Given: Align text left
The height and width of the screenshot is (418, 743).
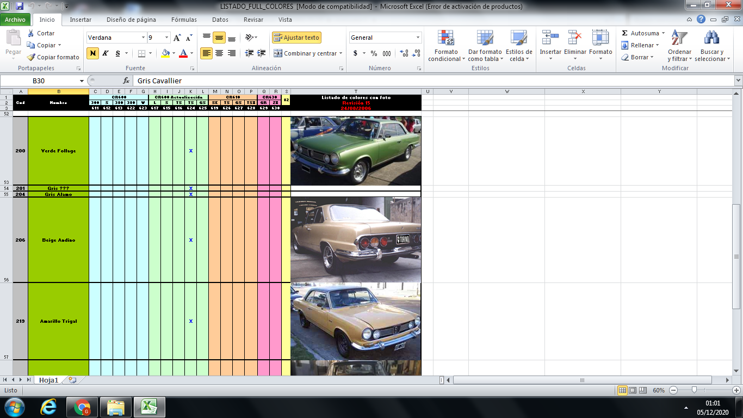Looking at the screenshot, I should [x=207, y=53].
